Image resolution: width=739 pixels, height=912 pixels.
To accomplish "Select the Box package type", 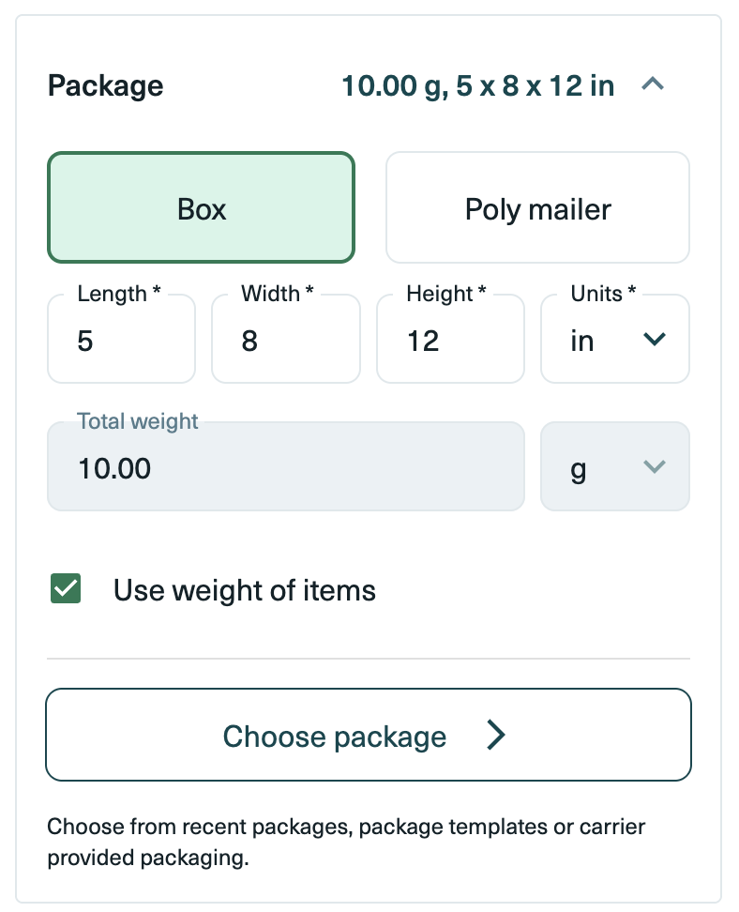I will pos(202,207).
